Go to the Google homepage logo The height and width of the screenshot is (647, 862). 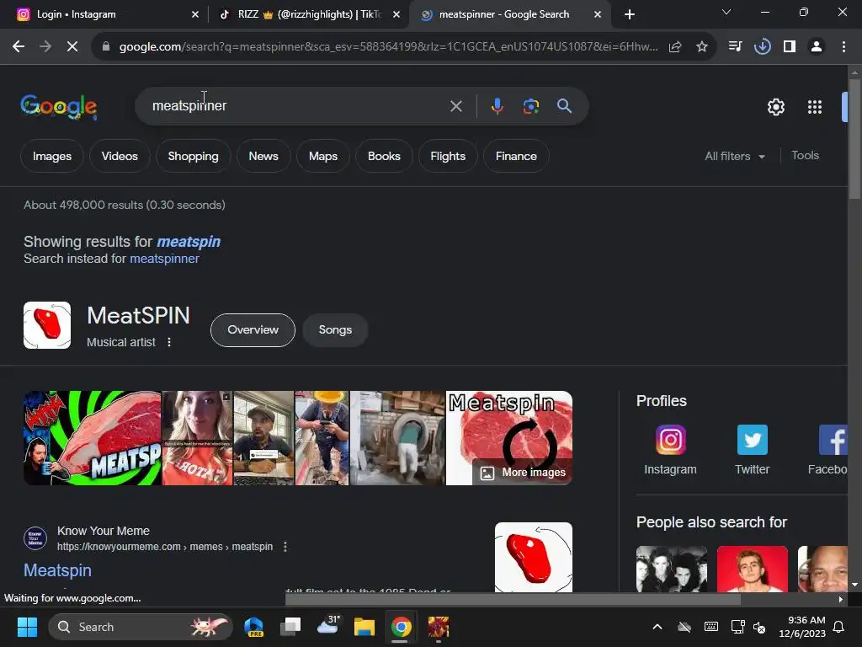59,106
